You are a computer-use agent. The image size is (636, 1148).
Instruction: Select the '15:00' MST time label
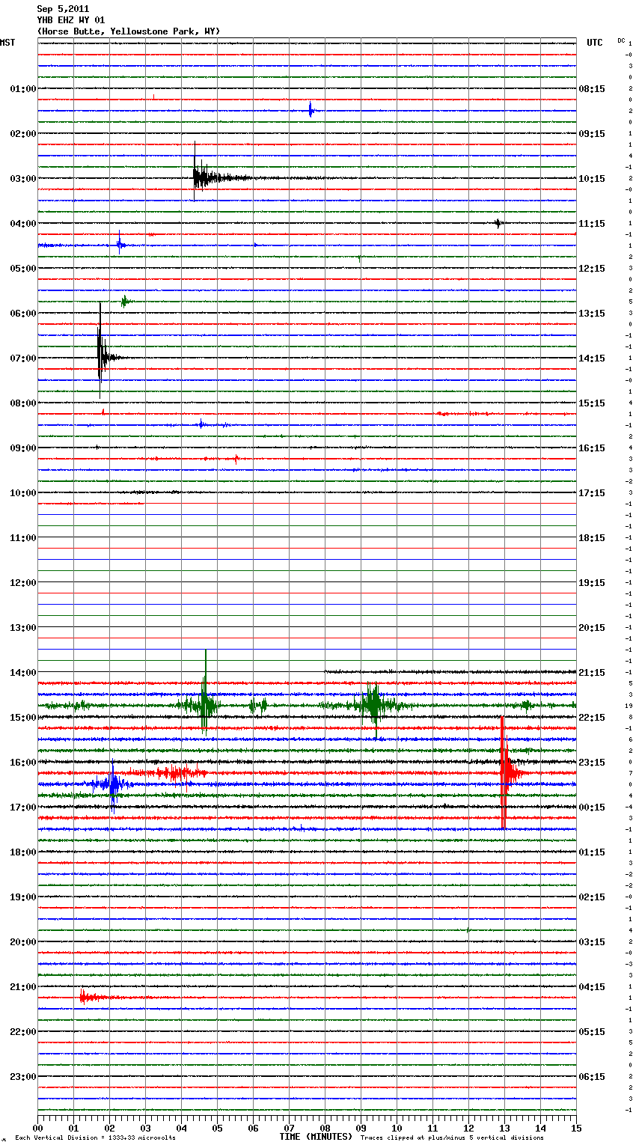click(23, 718)
